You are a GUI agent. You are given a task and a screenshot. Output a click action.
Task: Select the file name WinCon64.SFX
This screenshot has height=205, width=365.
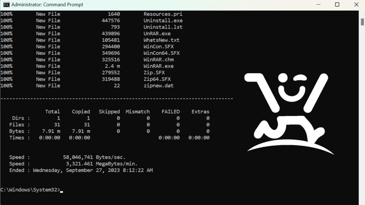(161, 53)
